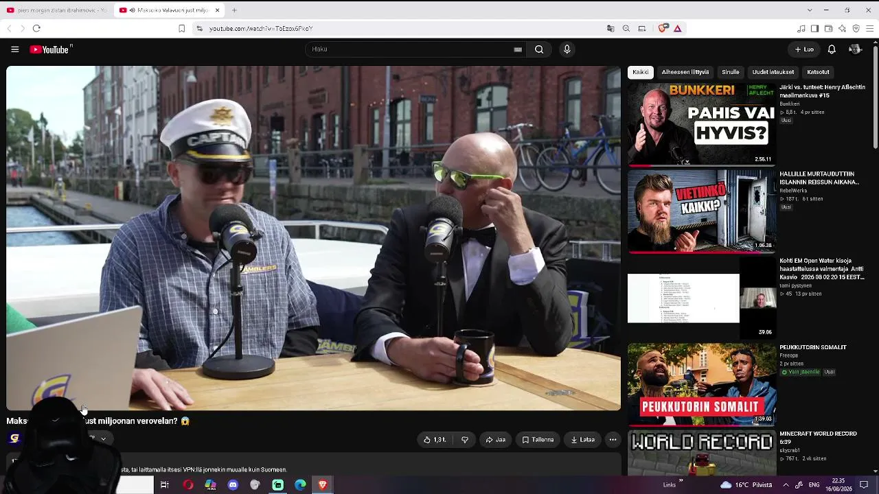
Task: Save the video with Tallenna button
Action: click(x=538, y=440)
